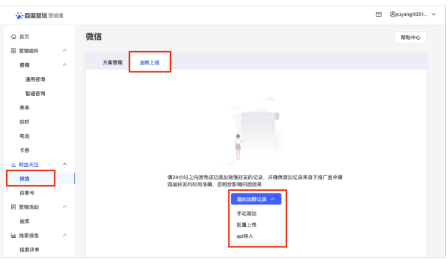
Task: Select 咨询 in sidebar
Action: [25, 65]
